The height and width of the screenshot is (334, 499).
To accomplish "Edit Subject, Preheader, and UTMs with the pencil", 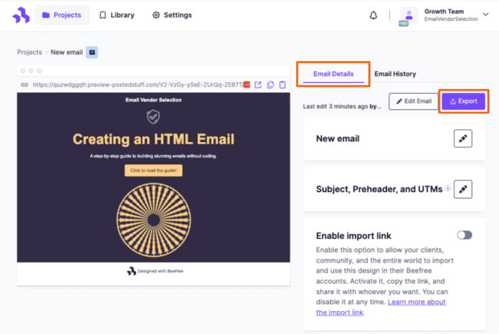I will [463, 189].
